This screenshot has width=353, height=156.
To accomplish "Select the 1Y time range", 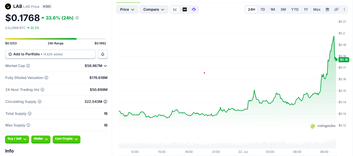I will click(306, 9).
